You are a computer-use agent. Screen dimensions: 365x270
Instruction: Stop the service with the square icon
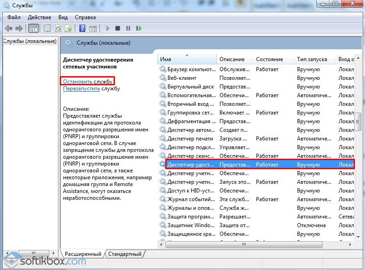[118, 28]
